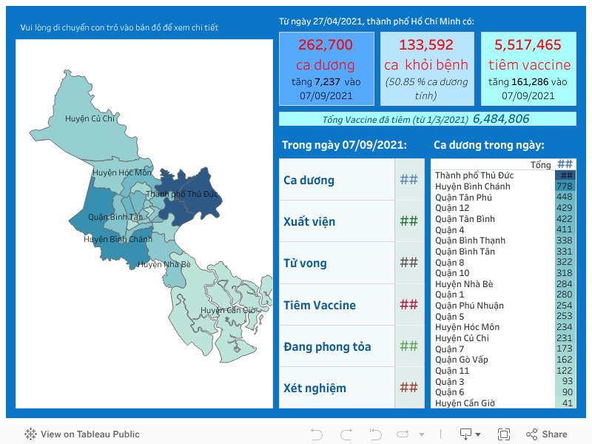Click Quận Bình Tân label on the map

[115, 217]
